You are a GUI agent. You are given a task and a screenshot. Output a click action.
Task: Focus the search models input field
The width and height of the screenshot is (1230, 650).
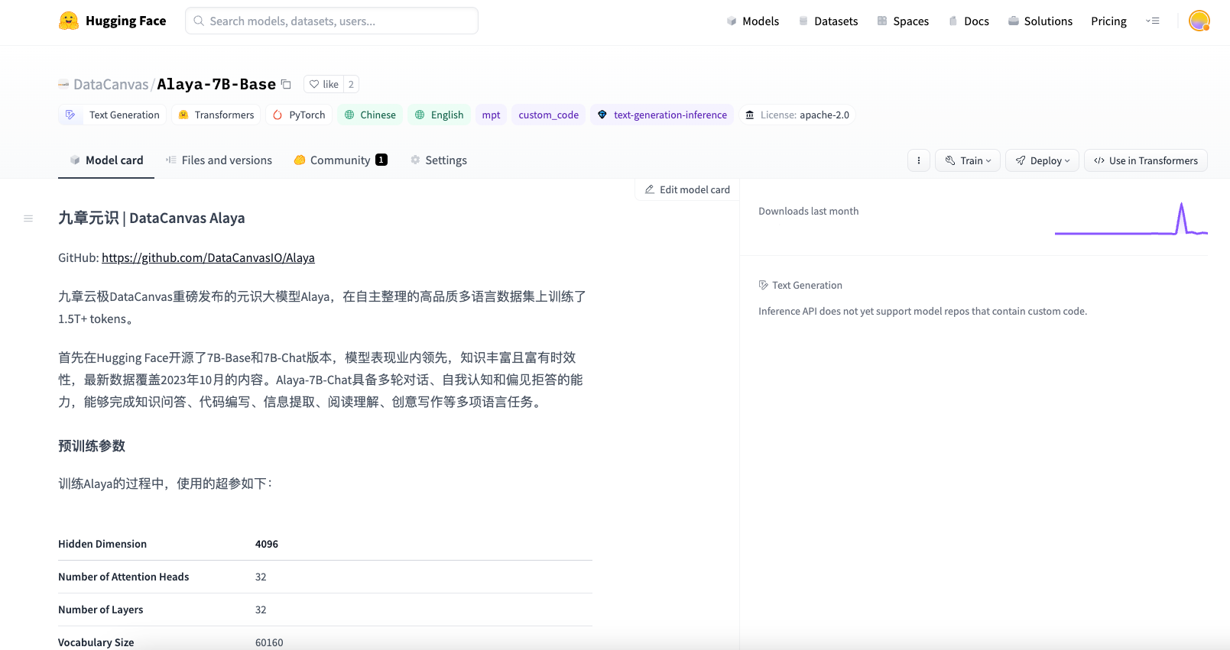332,21
